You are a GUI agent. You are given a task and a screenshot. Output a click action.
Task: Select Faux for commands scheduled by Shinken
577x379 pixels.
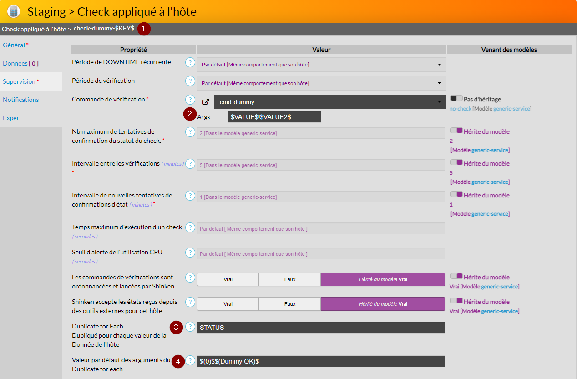click(x=289, y=279)
